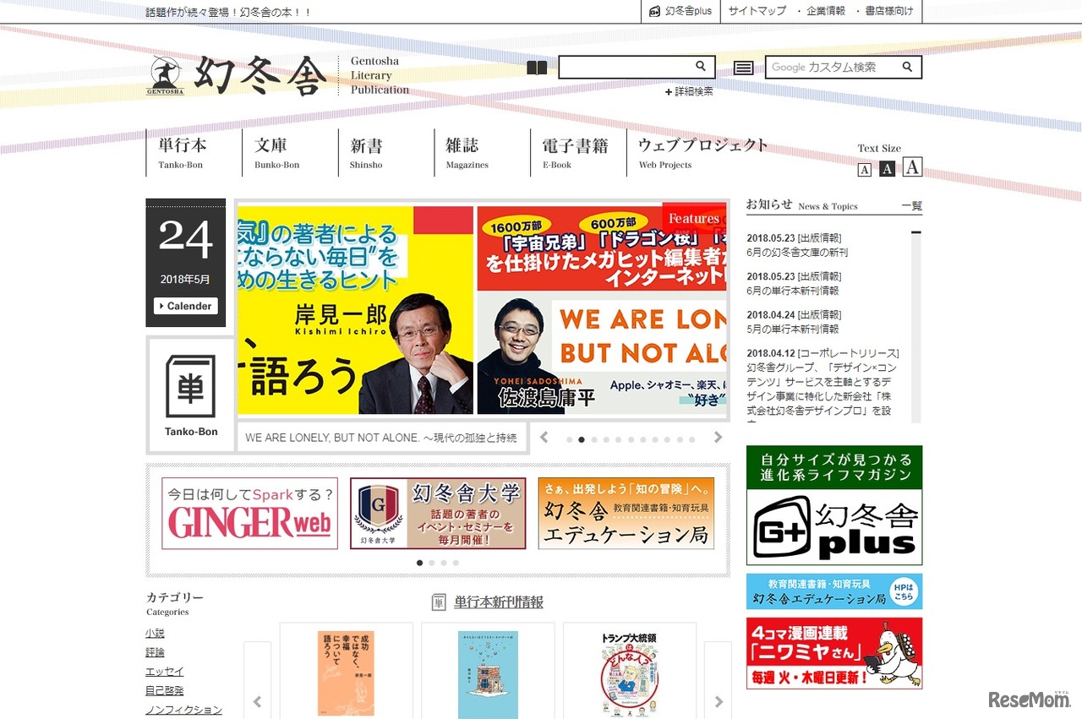Open the 文庫 Bunko-Bon menu
This screenshot has width=1082, height=719.
(x=290, y=152)
